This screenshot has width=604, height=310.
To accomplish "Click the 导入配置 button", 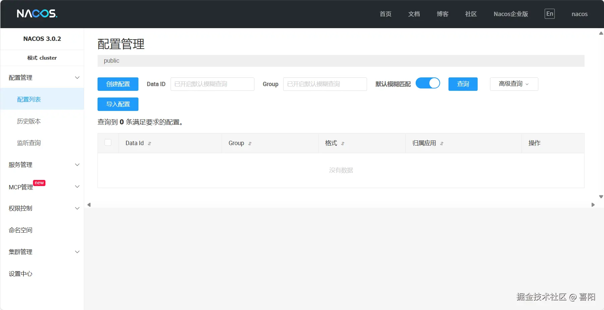I will point(118,104).
